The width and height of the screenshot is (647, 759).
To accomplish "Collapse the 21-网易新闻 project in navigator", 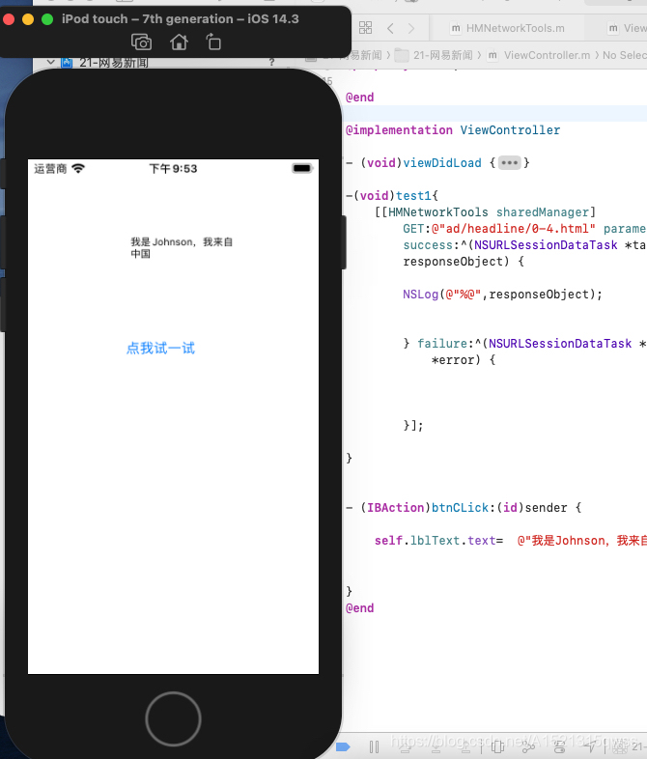I will click(50, 63).
